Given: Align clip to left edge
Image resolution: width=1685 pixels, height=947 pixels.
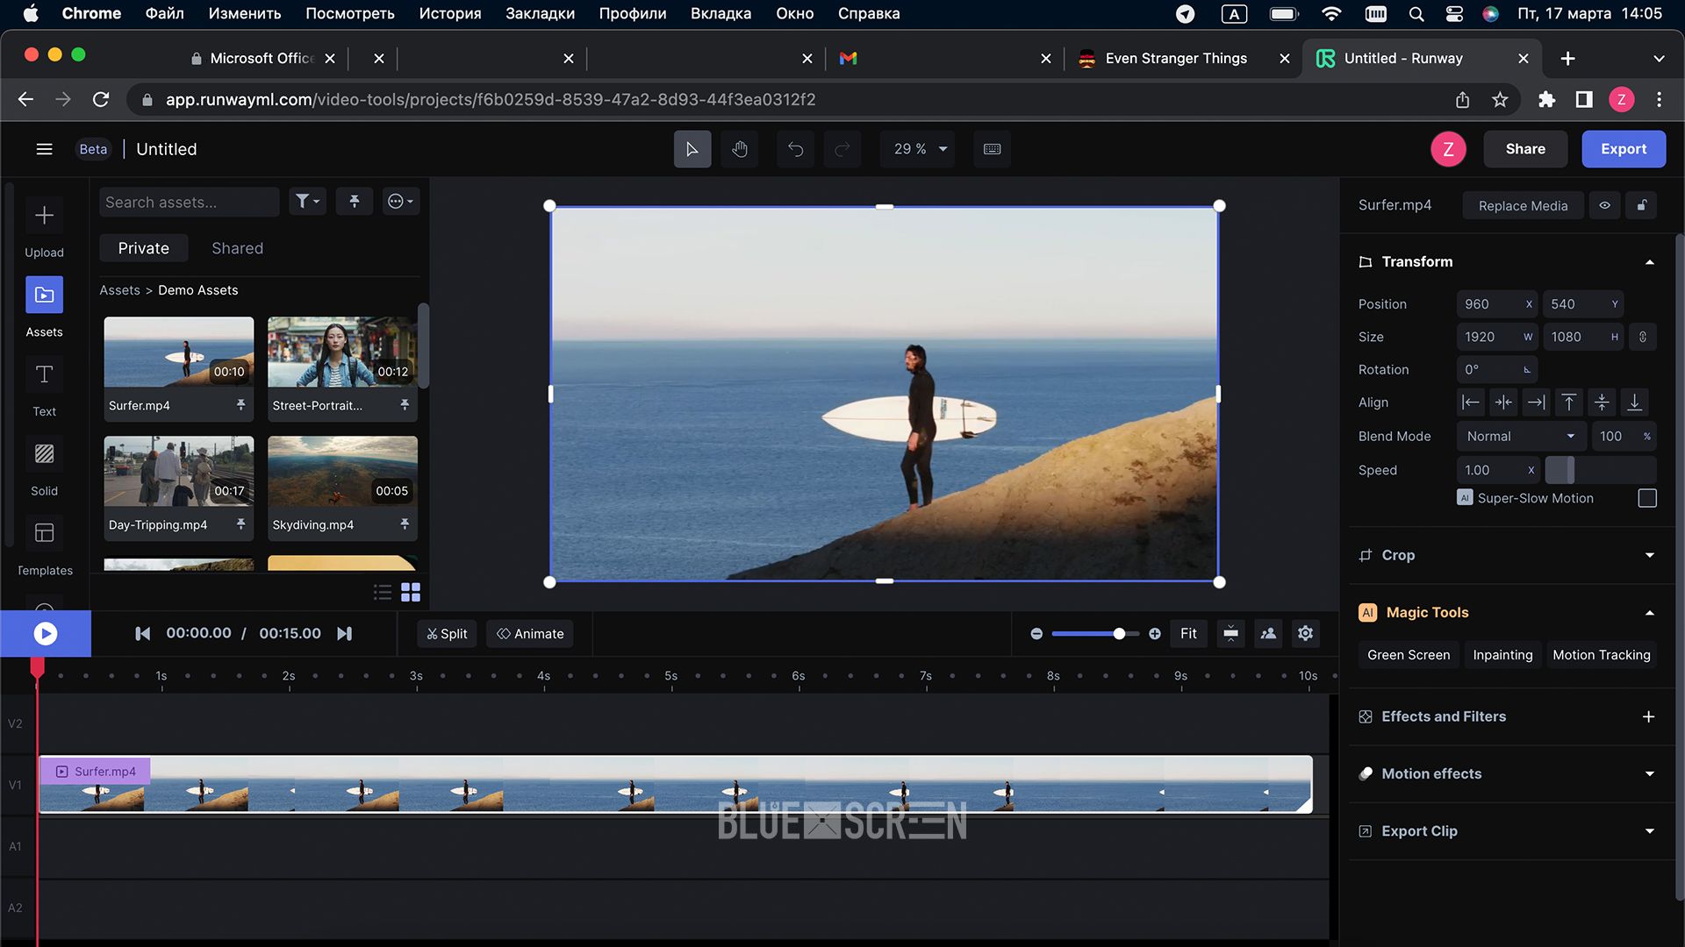Looking at the screenshot, I should coord(1470,402).
